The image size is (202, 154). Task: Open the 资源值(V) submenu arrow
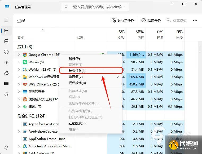[118, 77]
